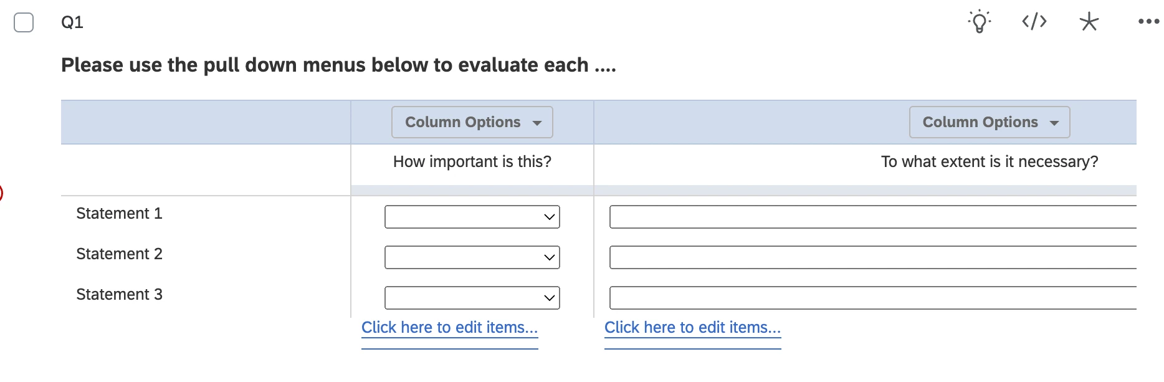Image resolution: width=1164 pixels, height=382 pixels.
Task: Click the Statement 1 text field
Action: 873,217
